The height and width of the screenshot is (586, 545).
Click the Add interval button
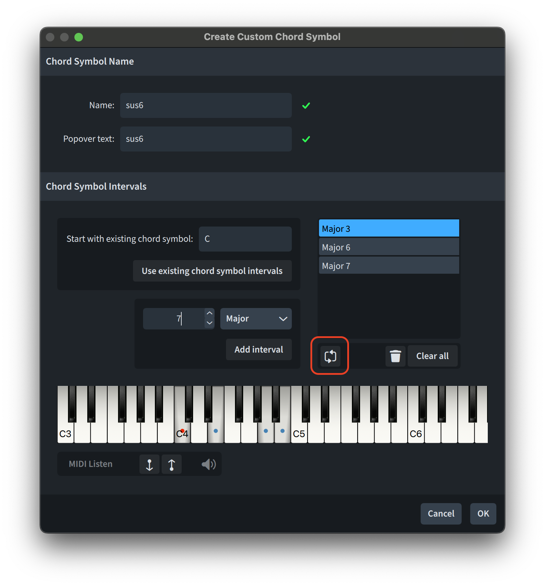click(259, 349)
